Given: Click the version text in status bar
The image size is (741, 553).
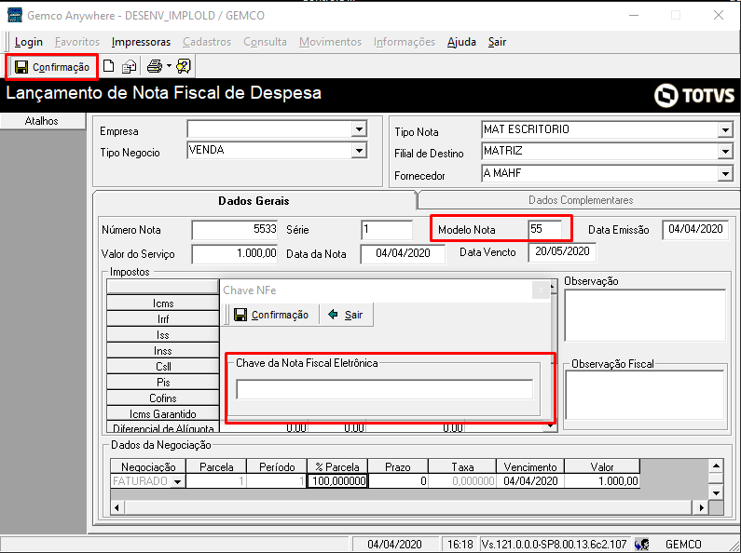Looking at the screenshot, I should 555,545.
